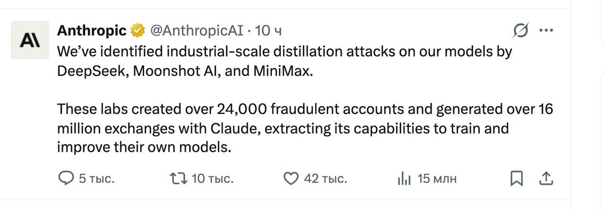This screenshot has height=212, width=605.
Task: Click the reply speech bubble icon
Action: (66, 178)
